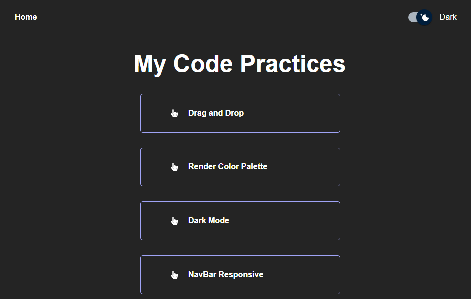Open the Drag and Drop practice
The image size is (471, 299).
point(240,113)
